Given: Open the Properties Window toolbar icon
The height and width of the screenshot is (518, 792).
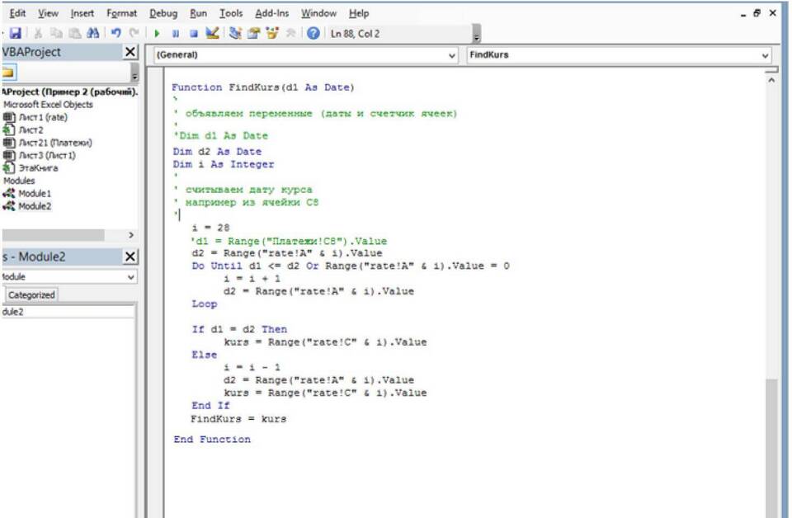Looking at the screenshot, I should point(254,34).
